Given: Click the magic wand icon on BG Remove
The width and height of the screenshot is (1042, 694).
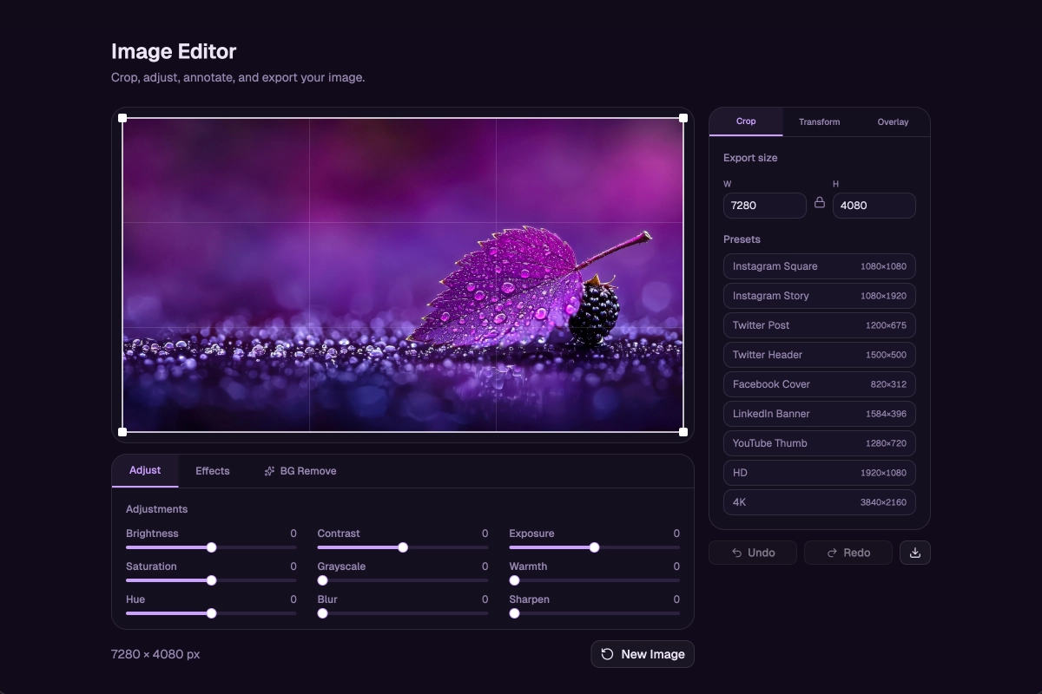Looking at the screenshot, I should pyautogui.click(x=268, y=470).
